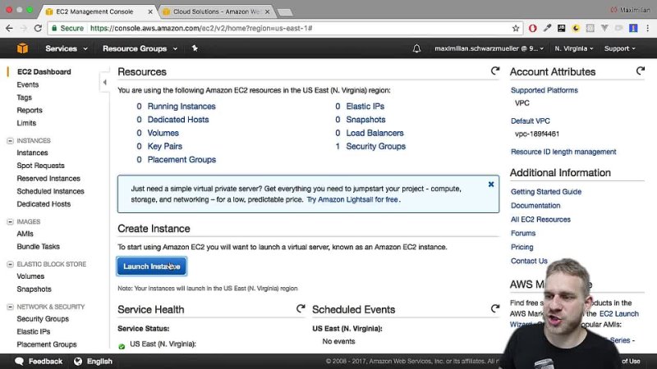Click Try Amazon Lightsail for free
This screenshot has height=369, width=657.
click(352, 199)
